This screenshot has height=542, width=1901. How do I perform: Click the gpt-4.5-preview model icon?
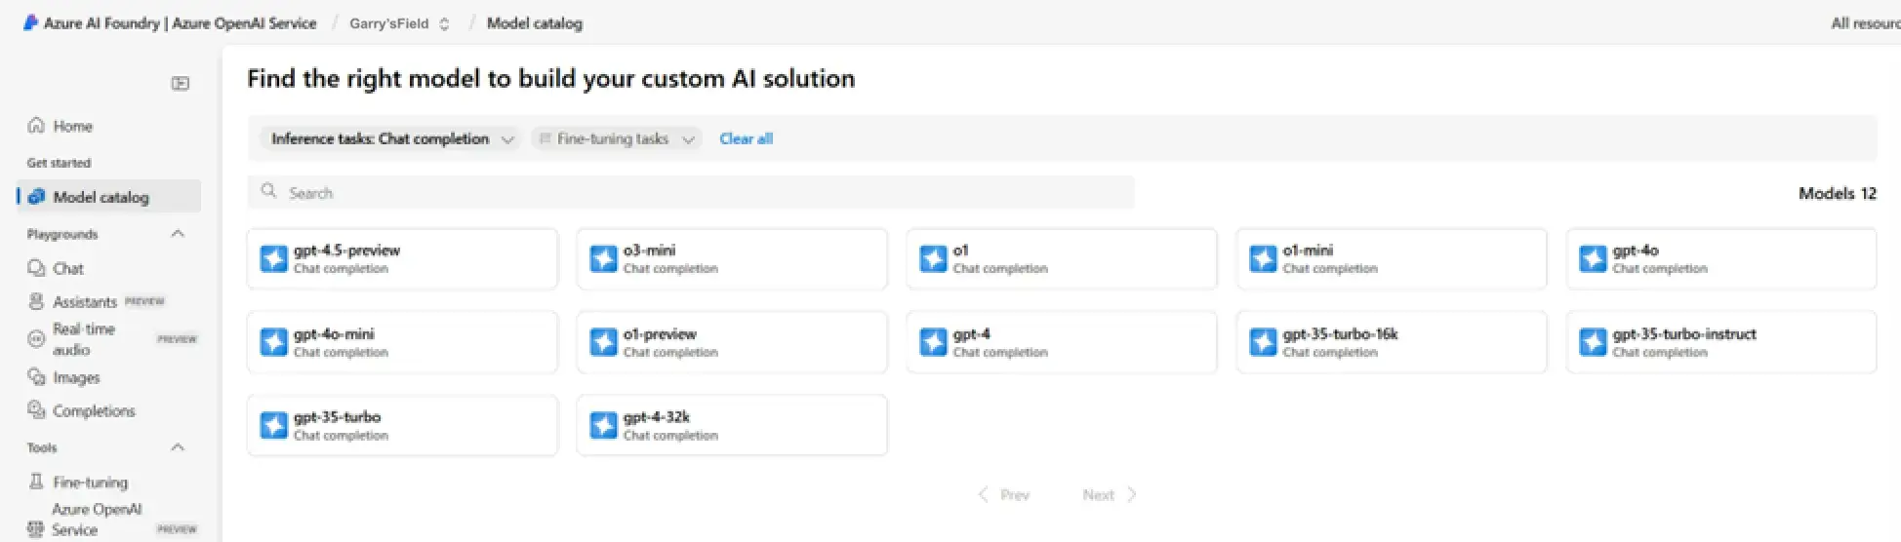(x=273, y=258)
